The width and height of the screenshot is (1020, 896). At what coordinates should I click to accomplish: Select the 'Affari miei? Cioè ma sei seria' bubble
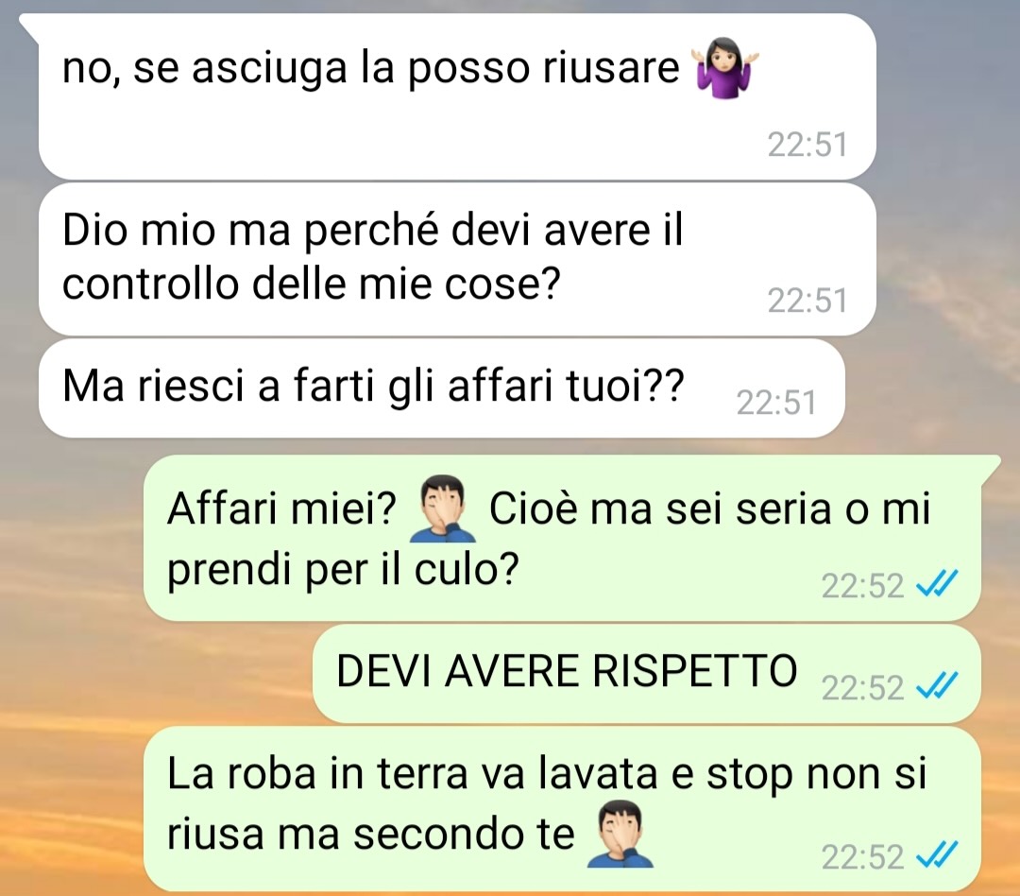(562, 538)
